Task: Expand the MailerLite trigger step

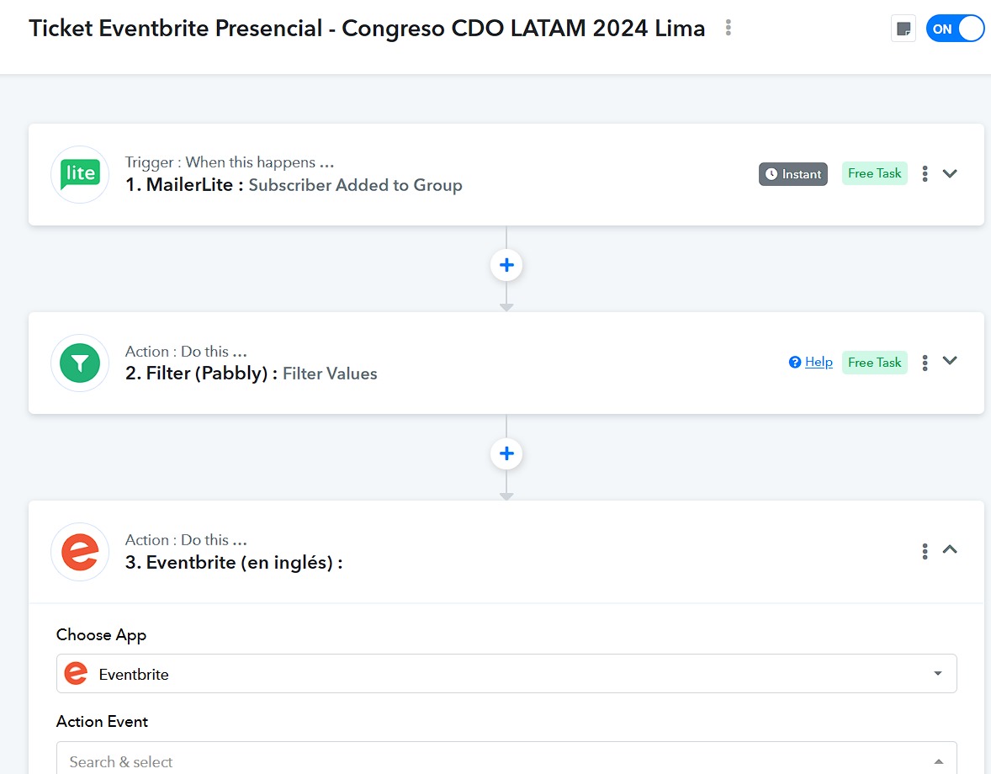Action: point(949,174)
